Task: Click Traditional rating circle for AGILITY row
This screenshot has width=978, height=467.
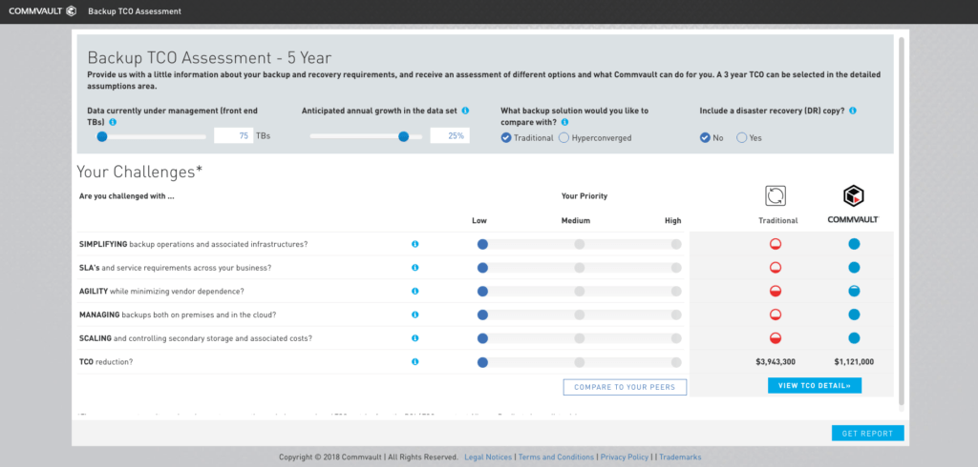Action: (x=776, y=291)
